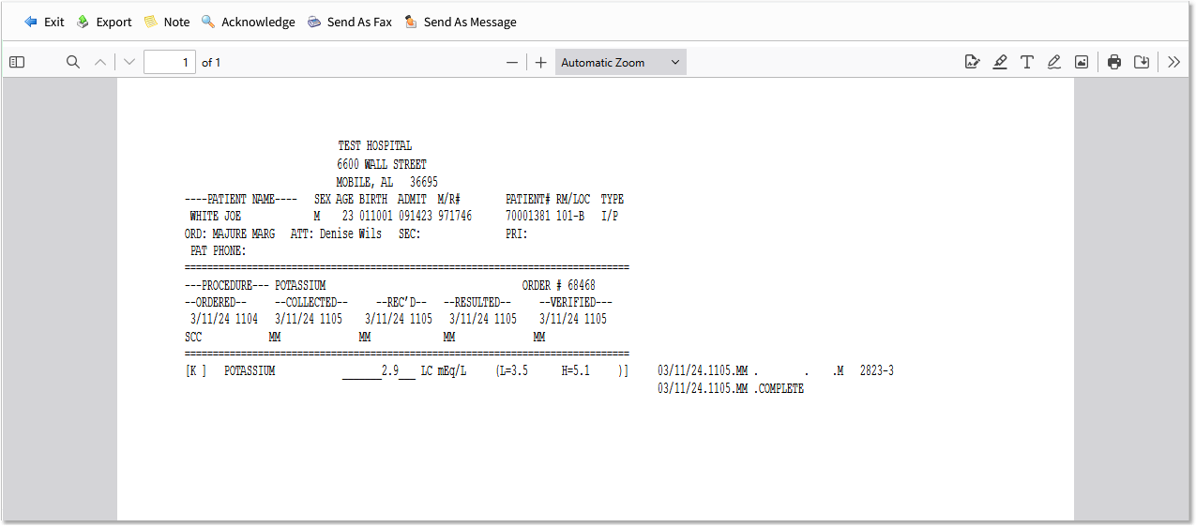The width and height of the screenshot is (1196, 527).
Task: Save the PDF file with the download icon
Action: point(1142,62)
